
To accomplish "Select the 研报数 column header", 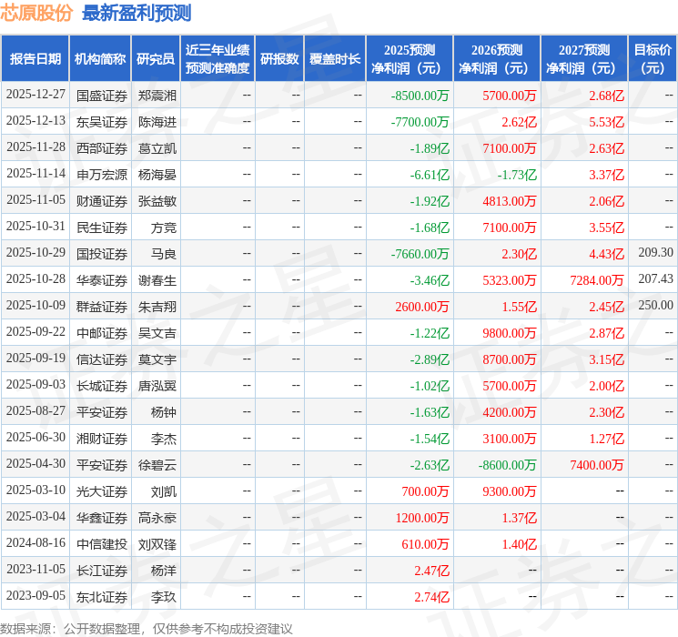I will 278,59.
